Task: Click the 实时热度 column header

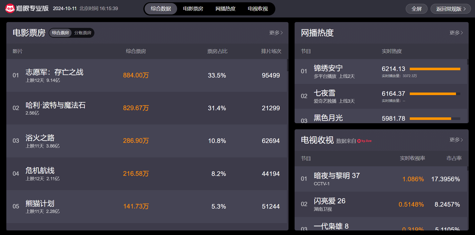Action: click(x=392, y=51)
